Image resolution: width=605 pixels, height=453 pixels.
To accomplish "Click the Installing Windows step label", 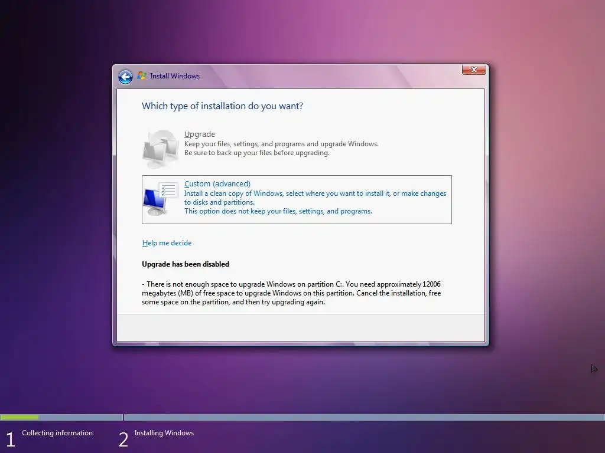I will coord(164,433).
